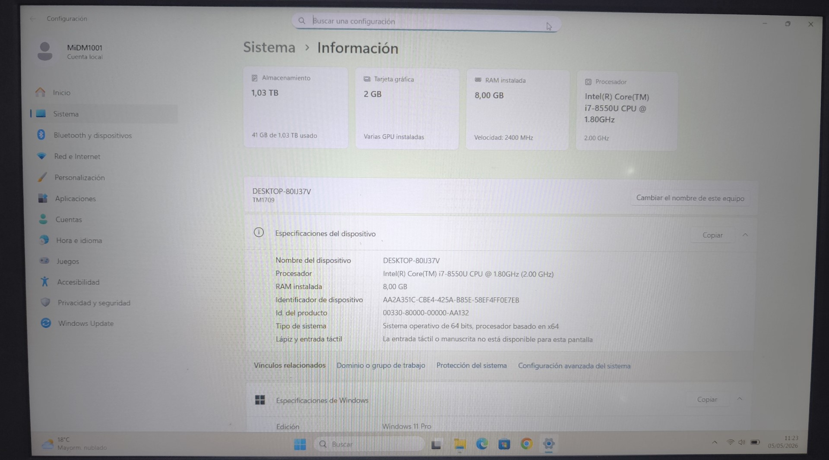Open Dominio o grupo de trabajo link
The image size is (829, 460).
[381, 365]
